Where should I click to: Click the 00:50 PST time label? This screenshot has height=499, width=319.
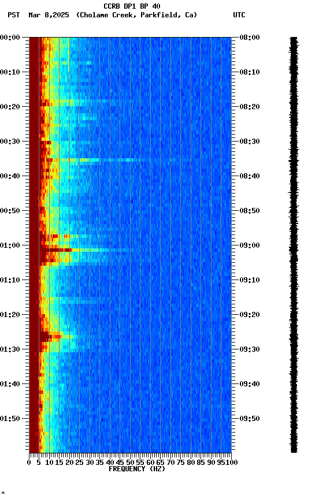tap(10, 211)
